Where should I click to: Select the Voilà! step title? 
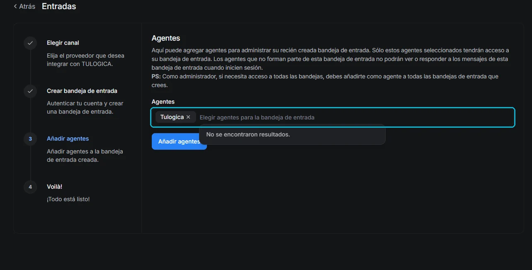(55, 187)
